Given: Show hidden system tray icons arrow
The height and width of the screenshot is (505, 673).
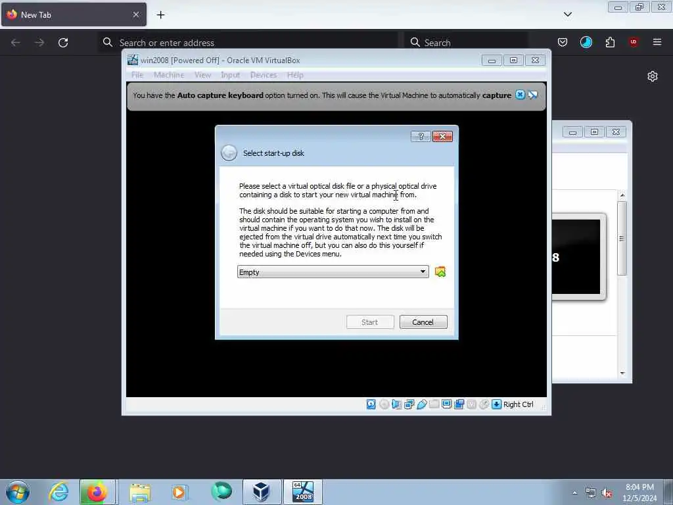Looking at the screenshot, I should [574, 493].
